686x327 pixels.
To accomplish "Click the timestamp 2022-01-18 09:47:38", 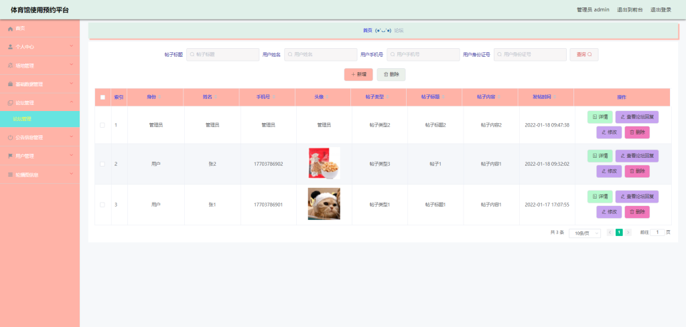I will [x=547, y=125].
